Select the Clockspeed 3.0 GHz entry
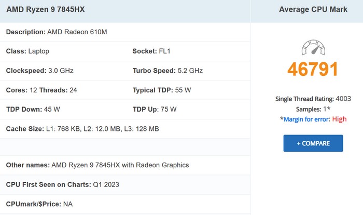The height and width of the screenshot is (215, 363). pyautogui.click(x=39, y=71)
